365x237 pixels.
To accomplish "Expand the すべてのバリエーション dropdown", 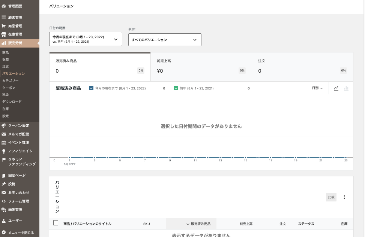I will coord(165,40).
